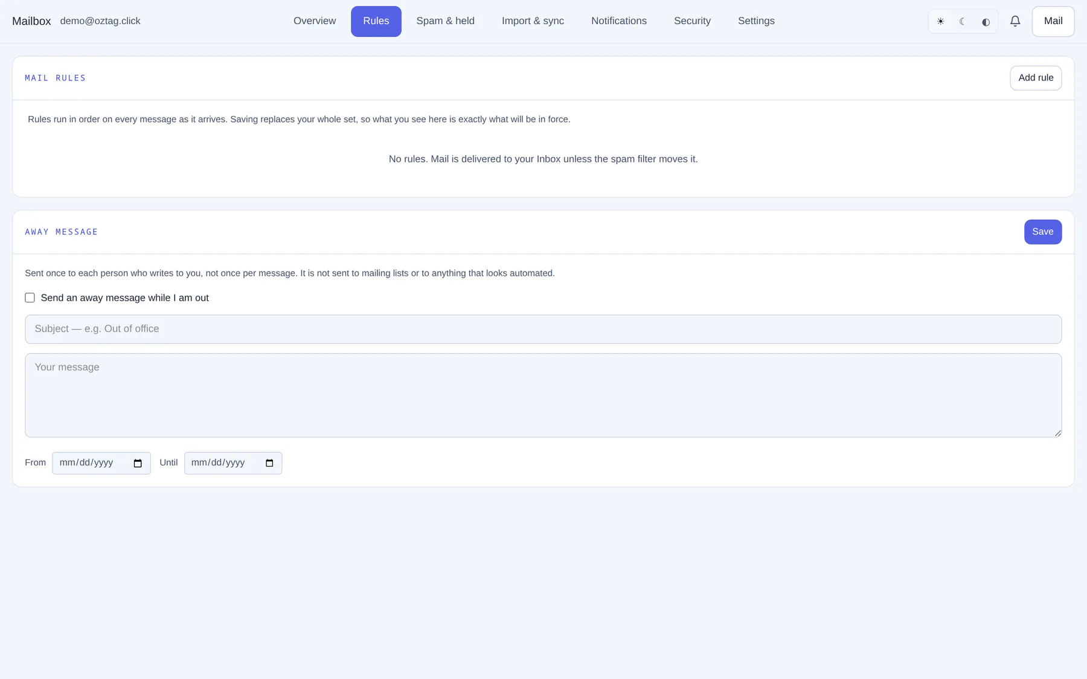Switch to light theme sun icon
Viewport: 1087px width, 679px height.
click(940, 22)
